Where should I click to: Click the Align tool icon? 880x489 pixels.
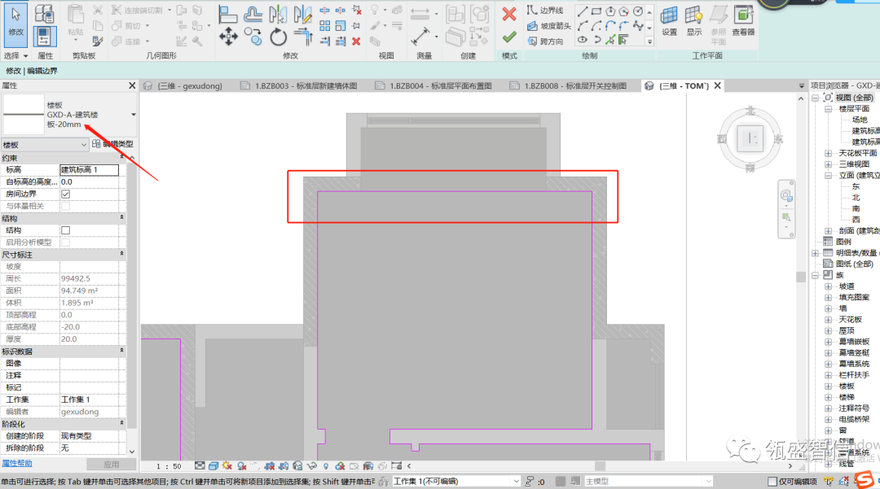point(227,15)
